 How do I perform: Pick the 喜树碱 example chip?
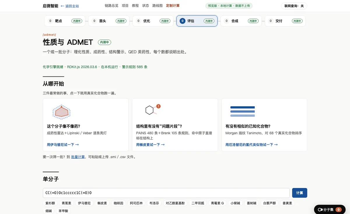[252, 203]
